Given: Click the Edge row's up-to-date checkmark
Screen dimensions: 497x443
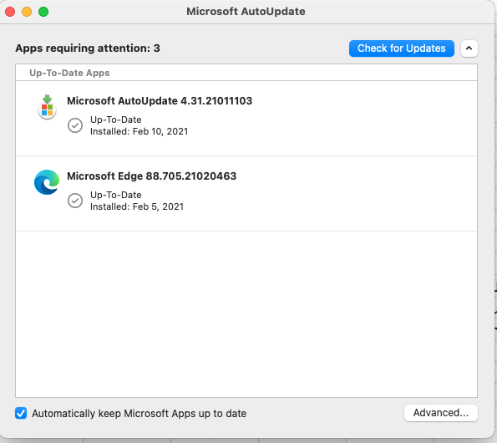Looking at the screenshot, I should (75, 201).
